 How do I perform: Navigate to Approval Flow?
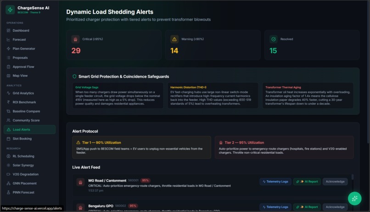[29, 67]
